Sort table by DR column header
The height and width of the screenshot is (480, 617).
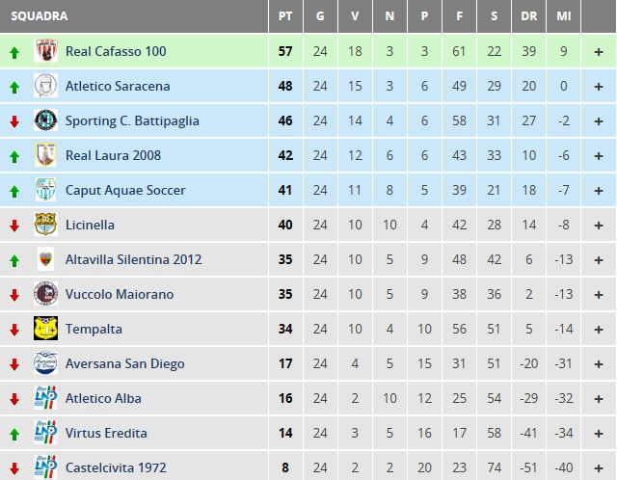tap(529, 16)
